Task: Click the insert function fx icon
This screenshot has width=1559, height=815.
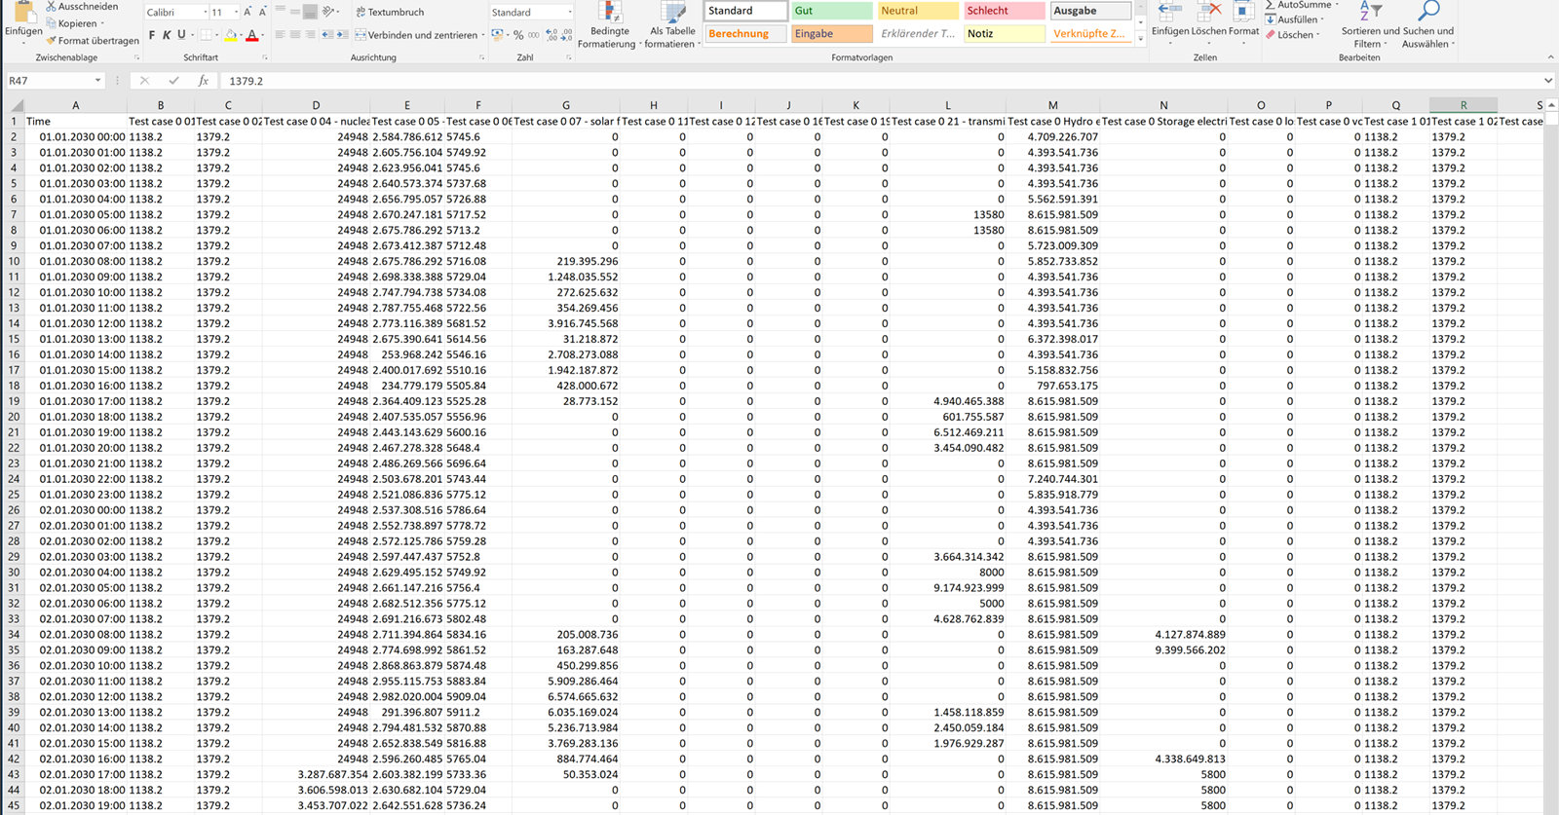Action: coord(203,81)
